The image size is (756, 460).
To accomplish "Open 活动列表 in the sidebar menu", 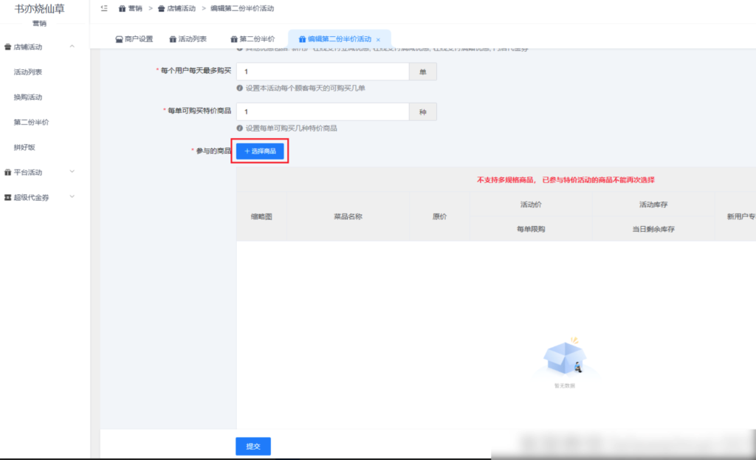I will (28, 72).
